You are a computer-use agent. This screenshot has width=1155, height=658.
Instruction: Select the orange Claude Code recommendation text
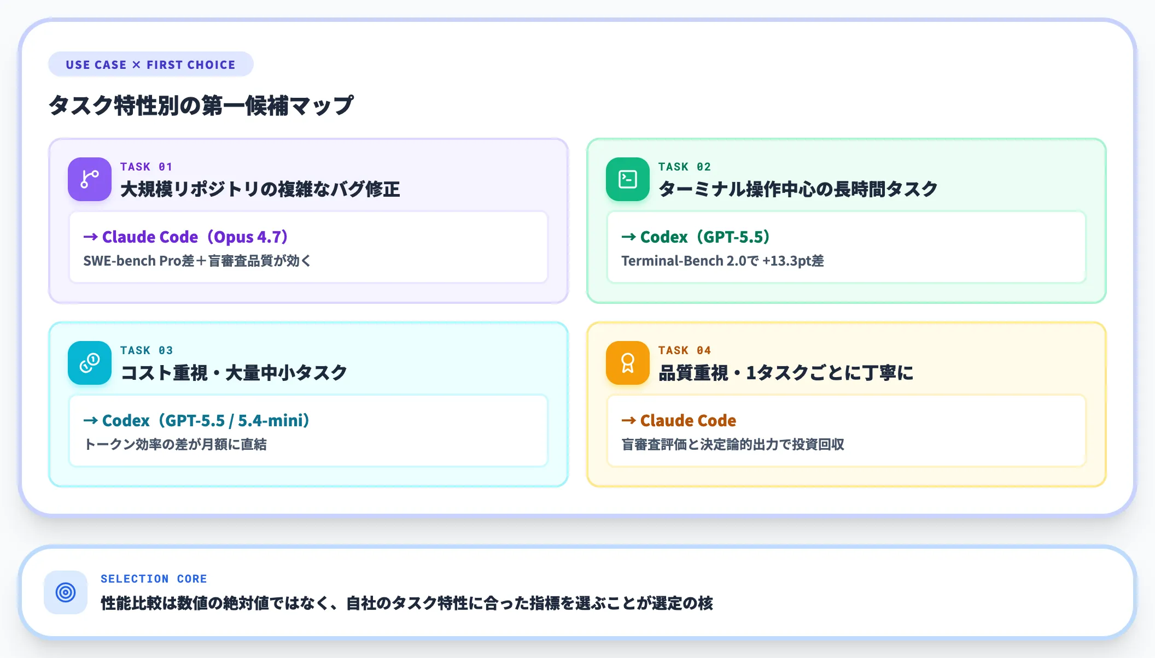(679, 420)
